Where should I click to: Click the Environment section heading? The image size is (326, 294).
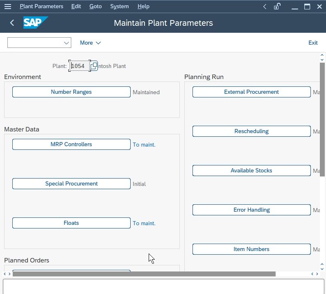(23, 77)
